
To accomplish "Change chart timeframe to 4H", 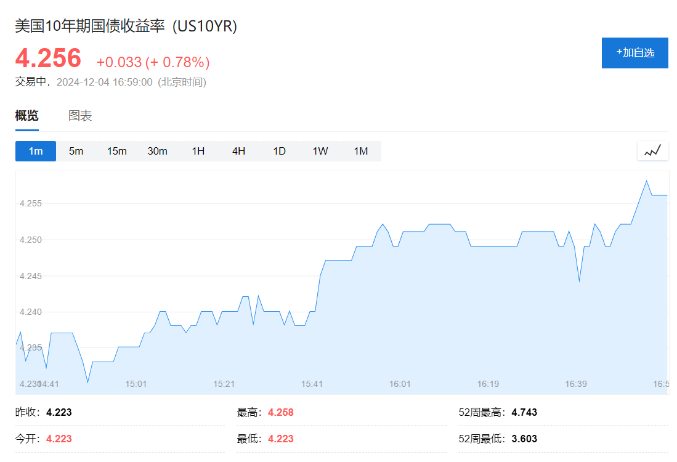I will click(238, 151).
